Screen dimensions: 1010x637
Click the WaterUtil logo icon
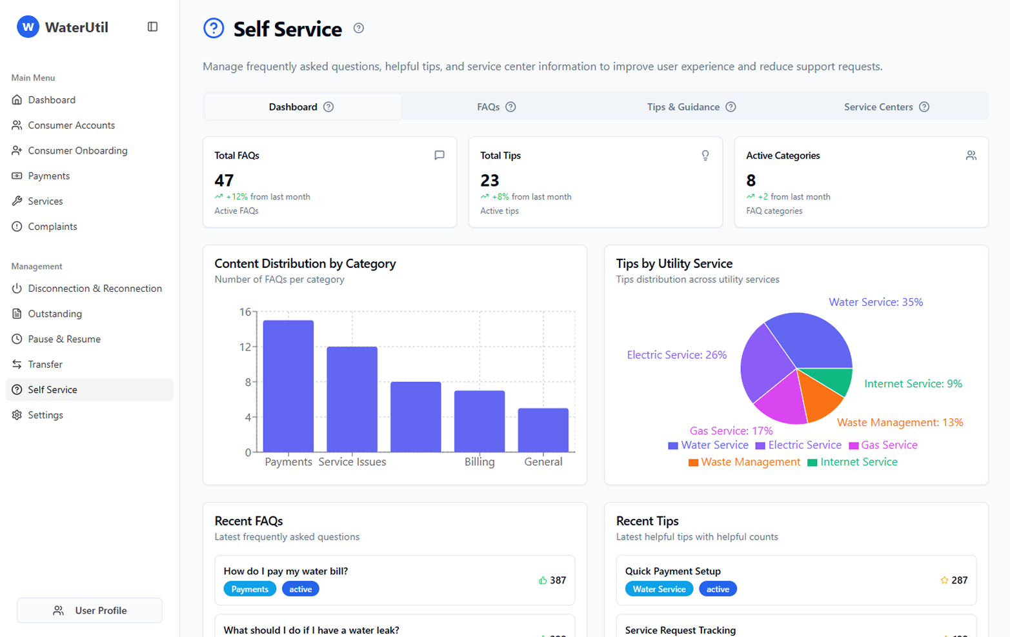click(27, 26)
